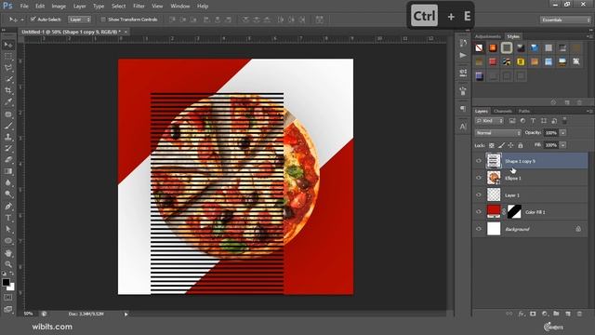
Task: Apply the yellow ring style swatch
Action: [x=521, y=61]
